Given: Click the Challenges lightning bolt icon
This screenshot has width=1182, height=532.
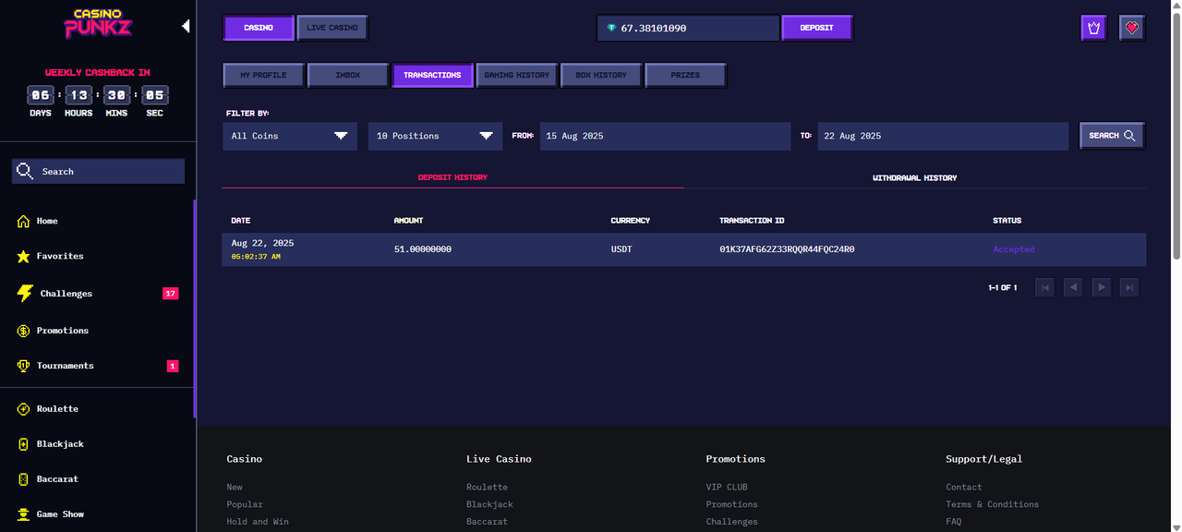Looking at the screenshot, I should pyautogui.click(x=25, y=293).
